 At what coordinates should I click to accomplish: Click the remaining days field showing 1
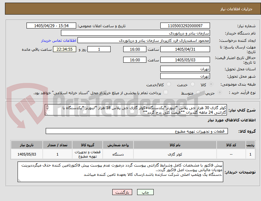pos(99,49)
